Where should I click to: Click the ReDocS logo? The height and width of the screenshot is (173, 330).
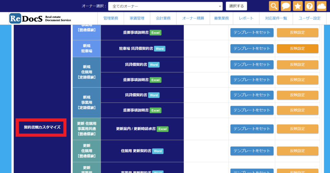pos(40,18)
